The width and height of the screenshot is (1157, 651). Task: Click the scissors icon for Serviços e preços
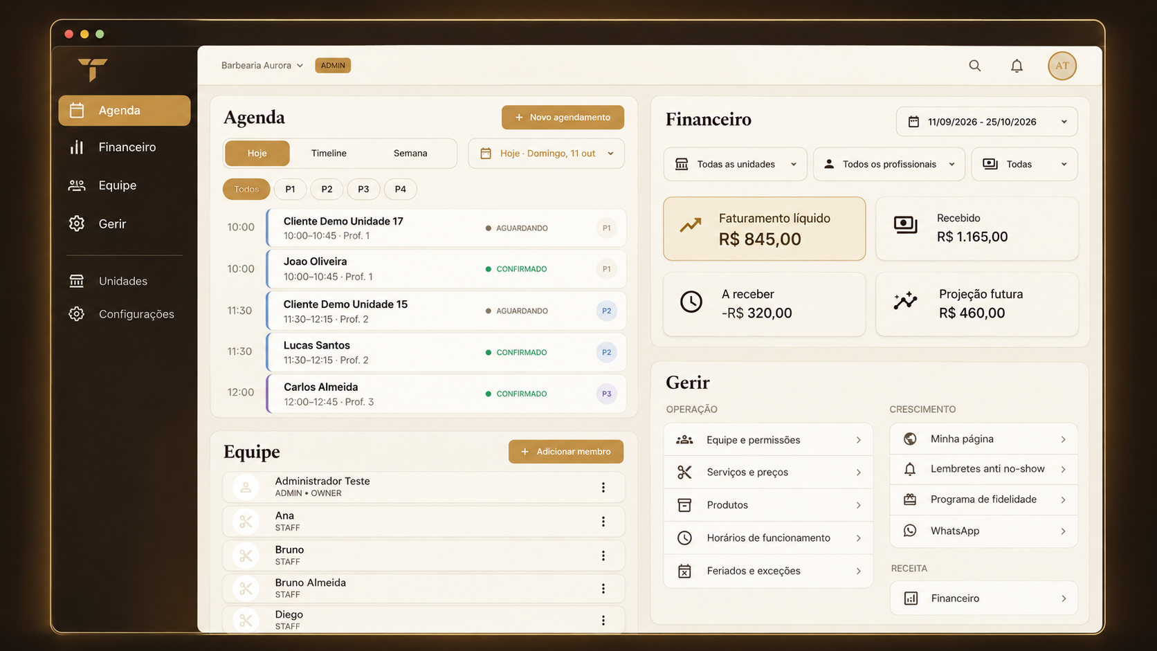[x=684, y=472]
